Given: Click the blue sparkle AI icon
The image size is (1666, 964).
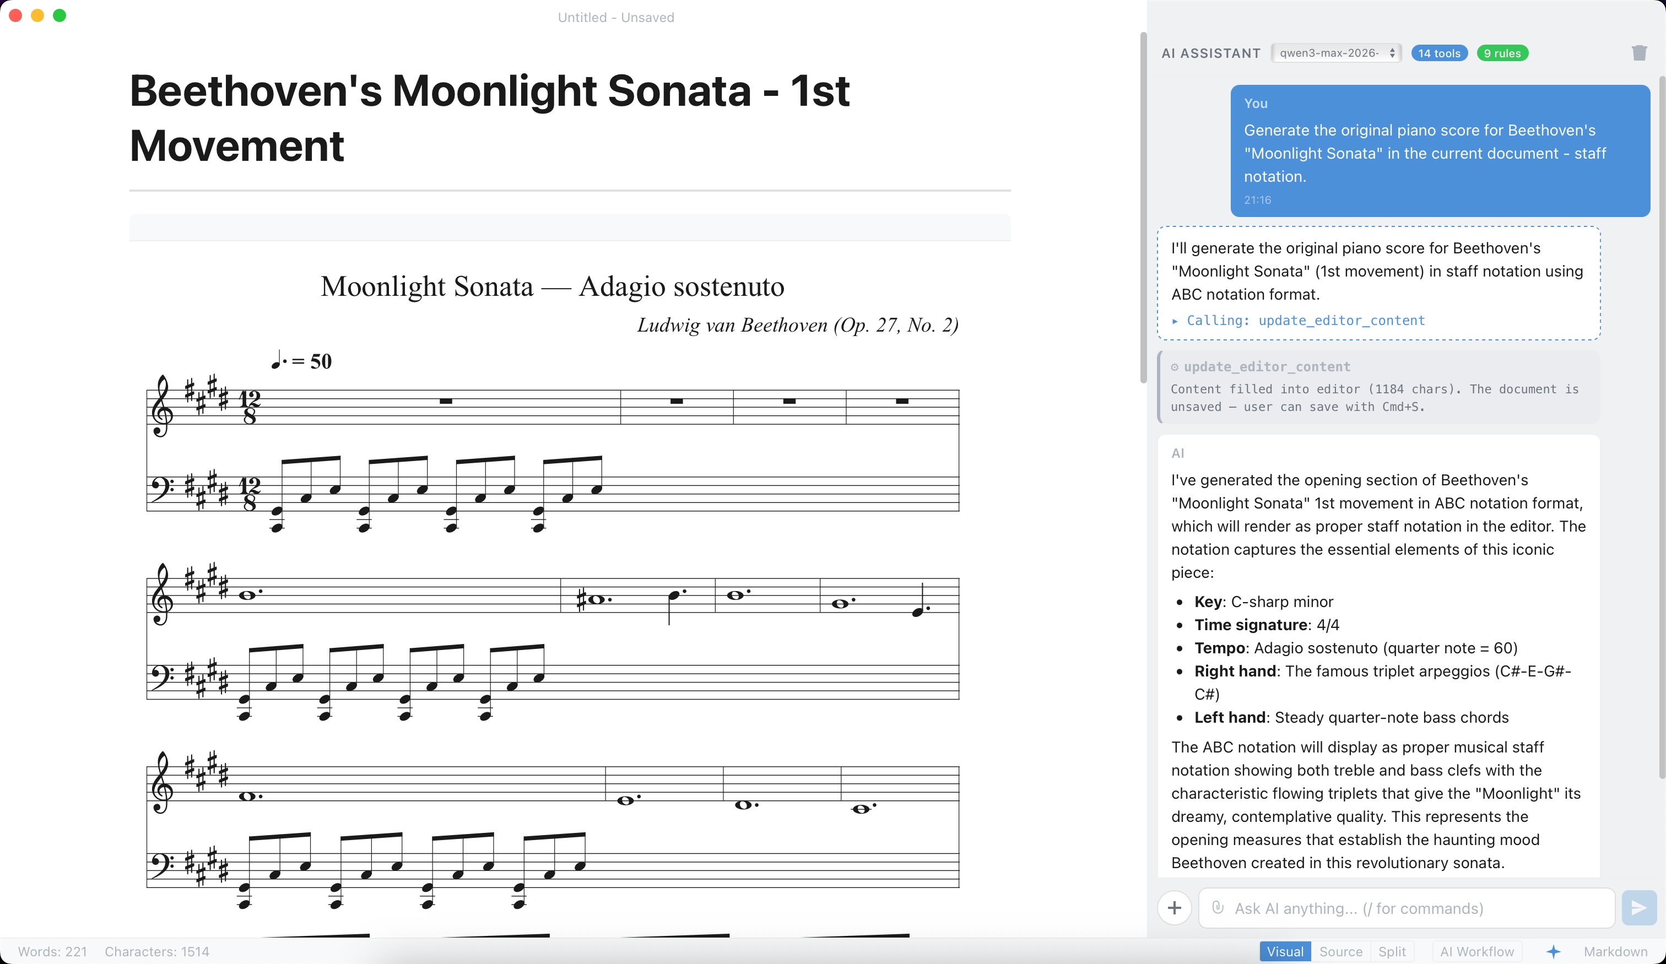Looking at the screenshot, I should point(1553,951).
